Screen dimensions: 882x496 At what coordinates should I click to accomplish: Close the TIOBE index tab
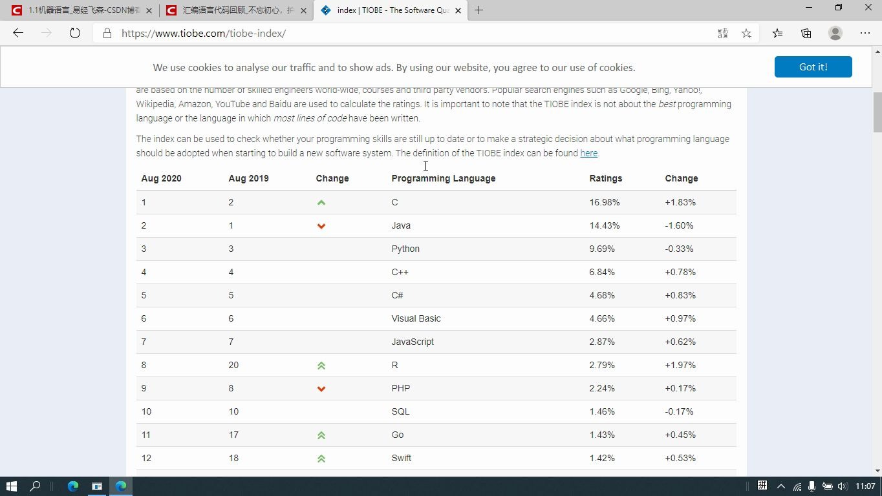click(458, 10)
